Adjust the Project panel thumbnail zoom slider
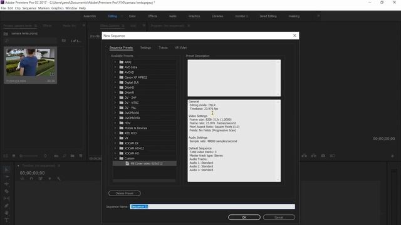Screen dimensions: 401x225 click(x=29, y=156)
